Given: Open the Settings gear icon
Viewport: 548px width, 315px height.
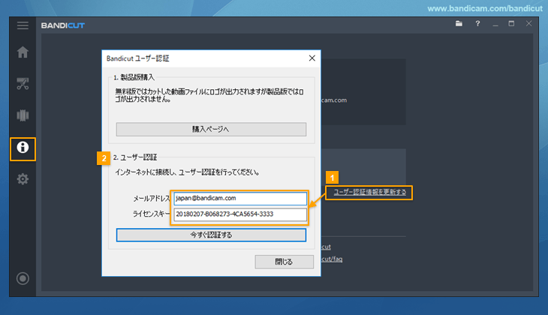Looking at the screenshot, I should [23, 179].
